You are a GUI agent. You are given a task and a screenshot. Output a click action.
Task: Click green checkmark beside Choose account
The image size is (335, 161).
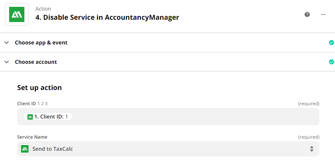pyautogui.click(x=331, y=62)
